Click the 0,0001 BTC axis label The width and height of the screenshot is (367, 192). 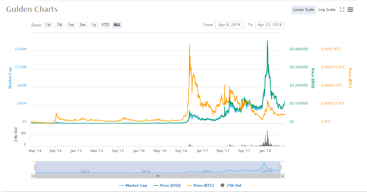tap(331, 49)
